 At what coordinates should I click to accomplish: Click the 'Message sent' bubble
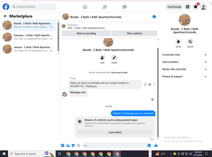[x=78, y=93]
